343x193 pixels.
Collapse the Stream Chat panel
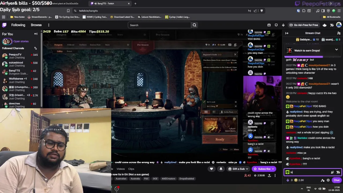click(287, 33)
